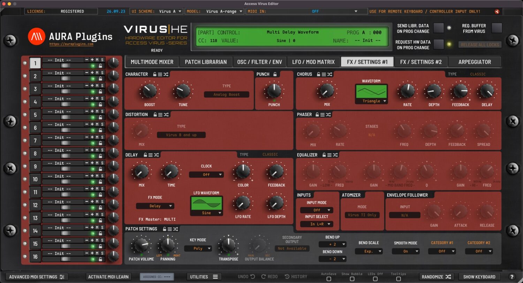Switch to the OSC / Filter / Env tab
Viewport: 523px width, 283px height.
[x=259, y=62]
